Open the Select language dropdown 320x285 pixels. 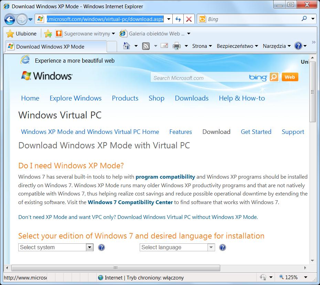[177, 247]
